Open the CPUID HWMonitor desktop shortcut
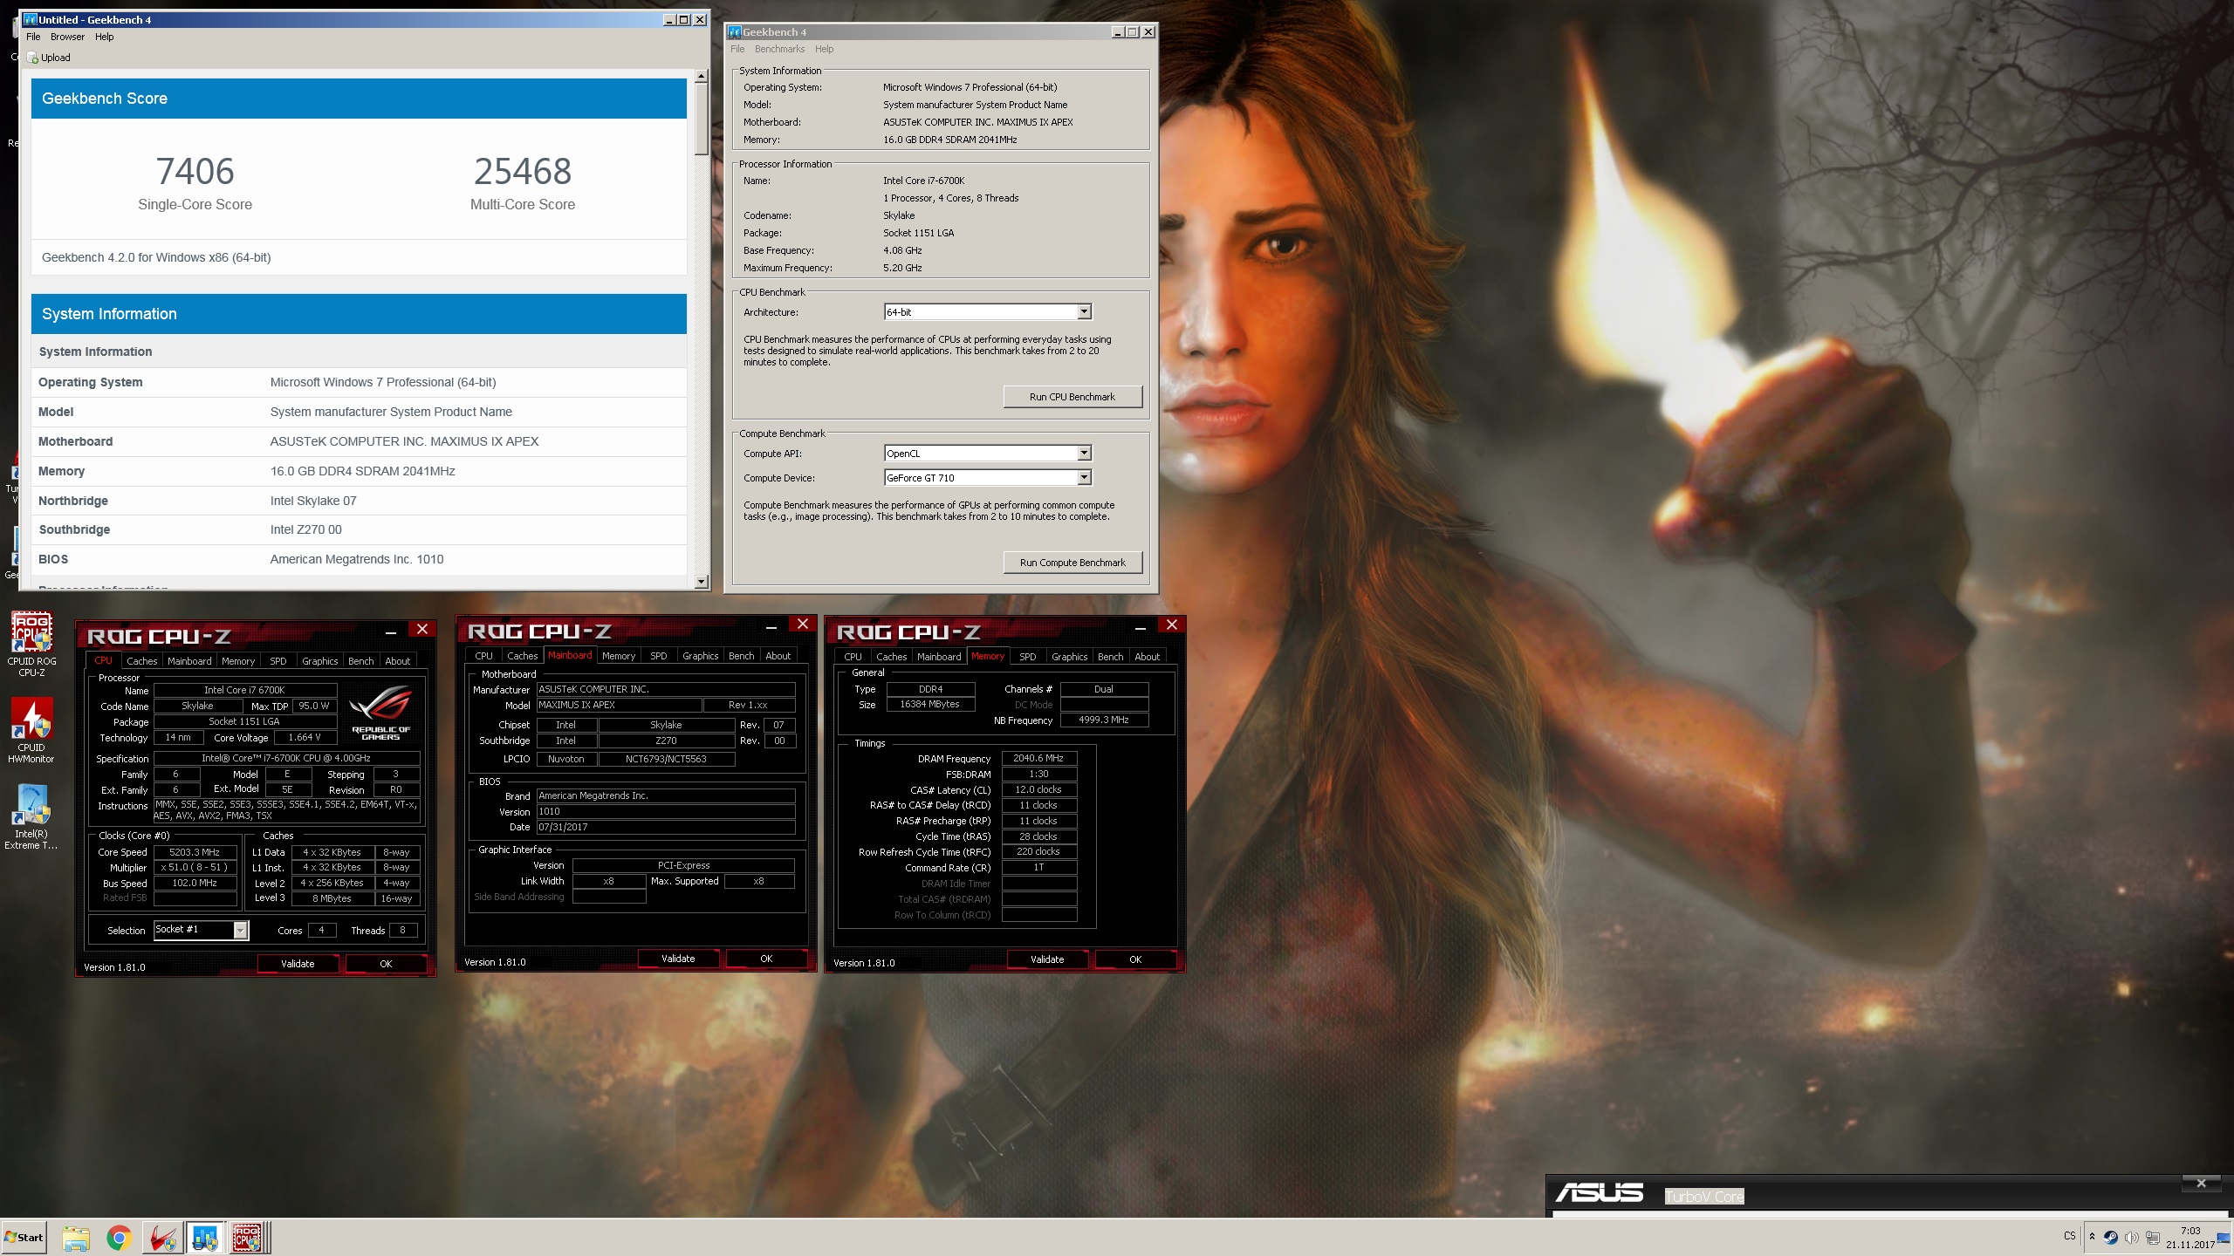Screen dimensions: 2234x1256 (x=31, y=731)
